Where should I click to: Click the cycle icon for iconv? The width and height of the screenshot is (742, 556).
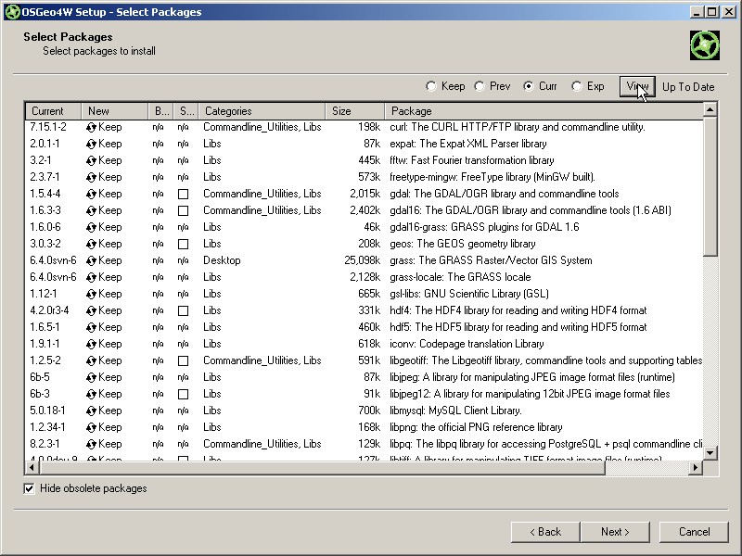[91, 344]
